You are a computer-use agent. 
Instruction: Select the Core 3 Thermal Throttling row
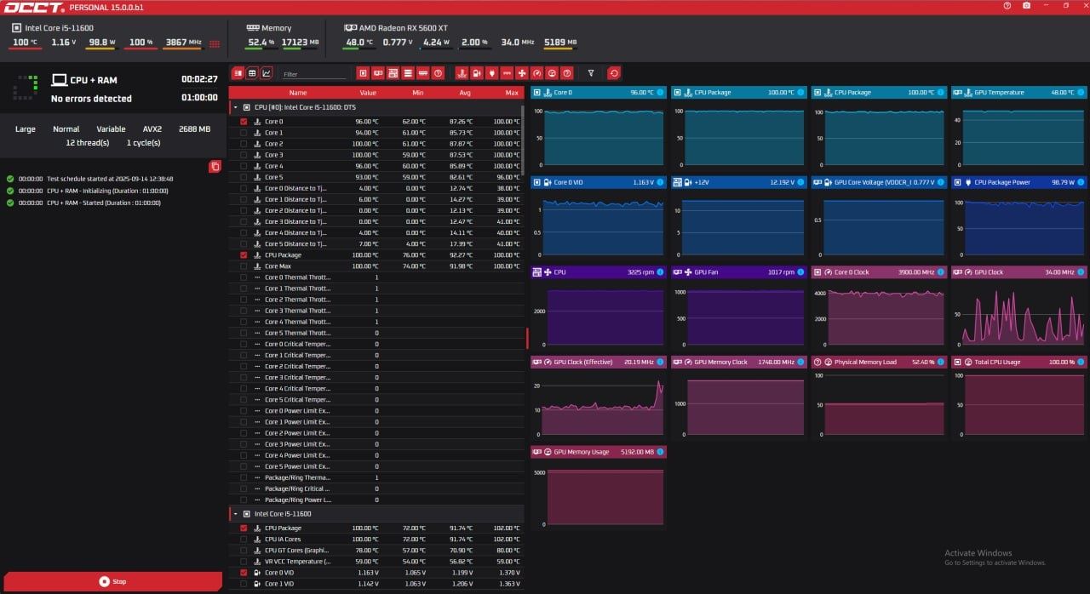(x=376, y=311)
